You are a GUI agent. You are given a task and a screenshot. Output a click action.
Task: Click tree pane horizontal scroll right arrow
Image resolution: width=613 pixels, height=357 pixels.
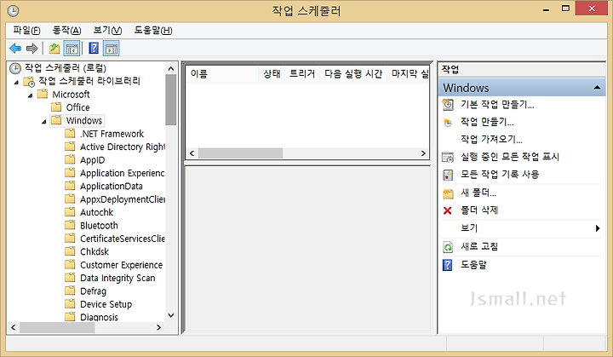pyautogui.click(x=158, y=327)
